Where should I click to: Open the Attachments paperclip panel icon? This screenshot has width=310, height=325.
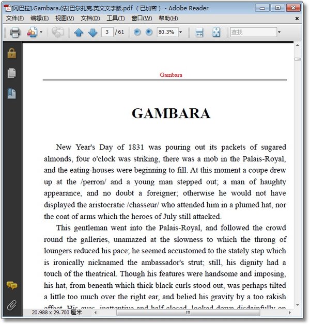(12, 305)
